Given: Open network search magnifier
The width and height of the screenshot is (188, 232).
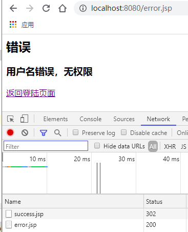Looking at the screenshot, I should (x=58, y=133).
